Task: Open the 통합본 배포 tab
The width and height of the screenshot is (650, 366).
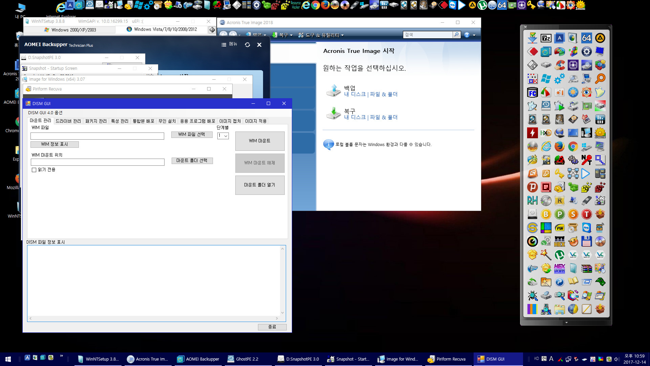Action: [143, 121]
